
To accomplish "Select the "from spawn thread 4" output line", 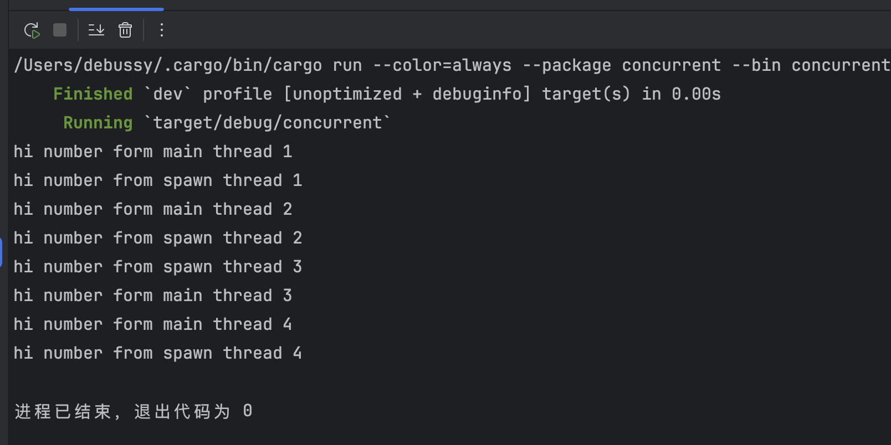I will (157, 353).
